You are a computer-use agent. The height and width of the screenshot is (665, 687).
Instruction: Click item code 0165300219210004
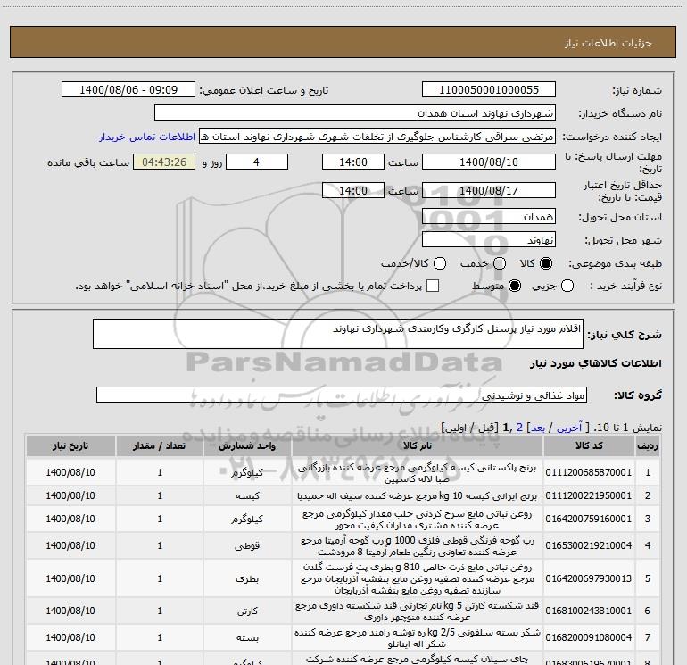click(x=589, y=545)
